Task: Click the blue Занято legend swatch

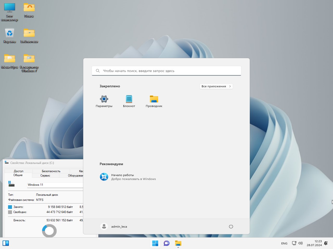Action: 10,207
